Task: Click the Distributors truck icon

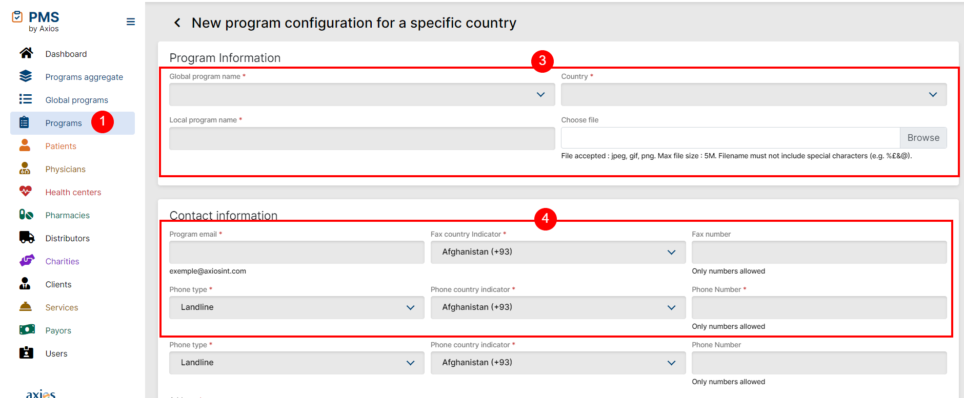Action: pyautogui.click(x=27, y=238)
